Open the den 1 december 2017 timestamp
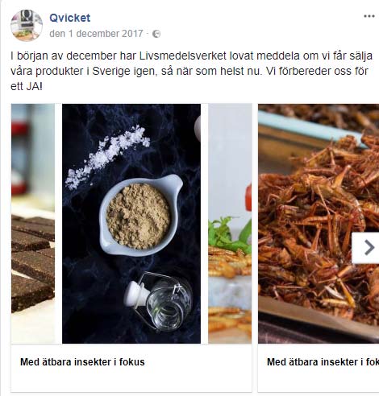379x396 pixels. coord(96,34)
